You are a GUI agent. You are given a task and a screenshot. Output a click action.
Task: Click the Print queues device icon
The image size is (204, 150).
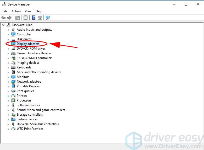[13, 91]
